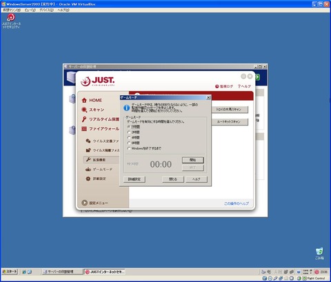Switch to サーバーの役割管理 taskbar button
This screenshot has height=282, width=331.
[63, 272]
